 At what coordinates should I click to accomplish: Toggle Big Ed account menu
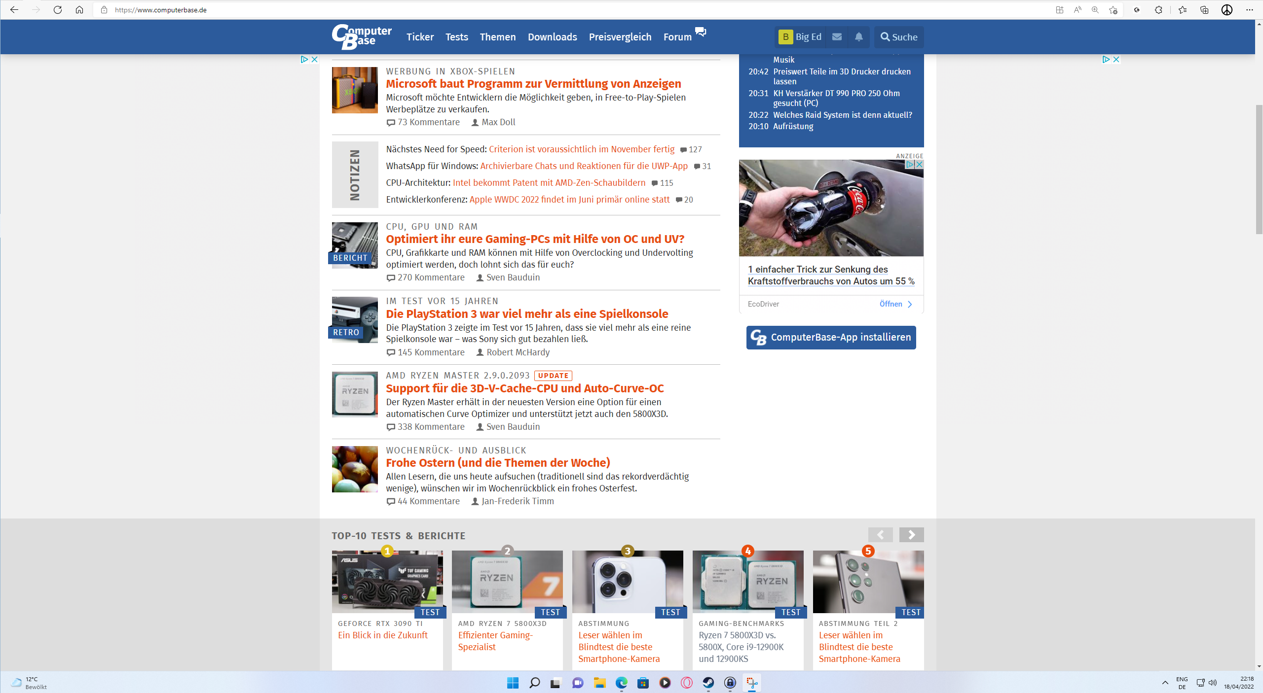800,36
